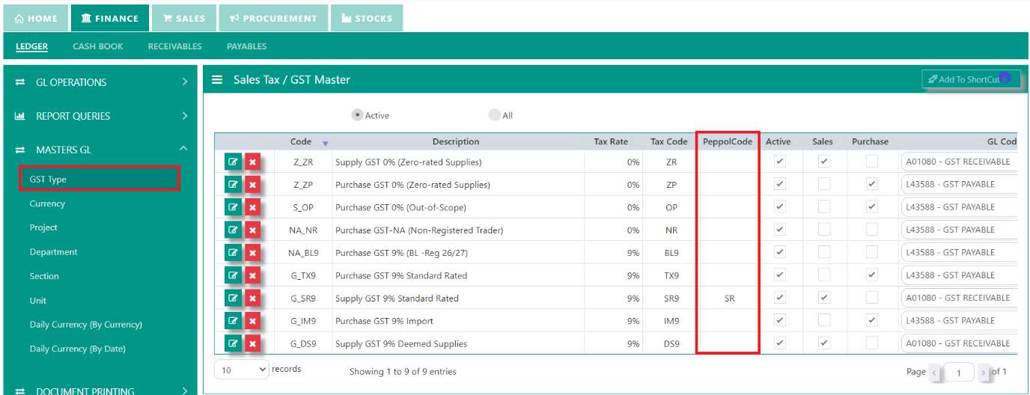
Task: Switch to the STOCKS tab
Action: tap(367, 19)
